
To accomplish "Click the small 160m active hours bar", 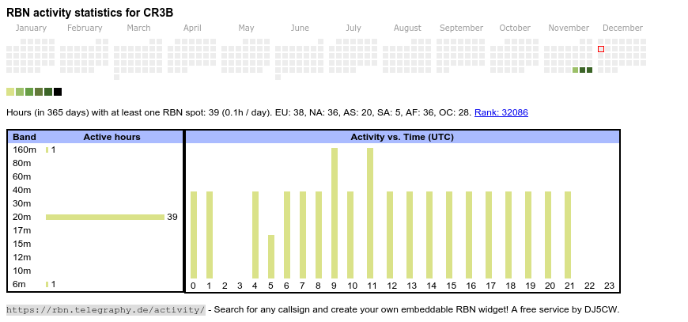I will click(47, 150).
